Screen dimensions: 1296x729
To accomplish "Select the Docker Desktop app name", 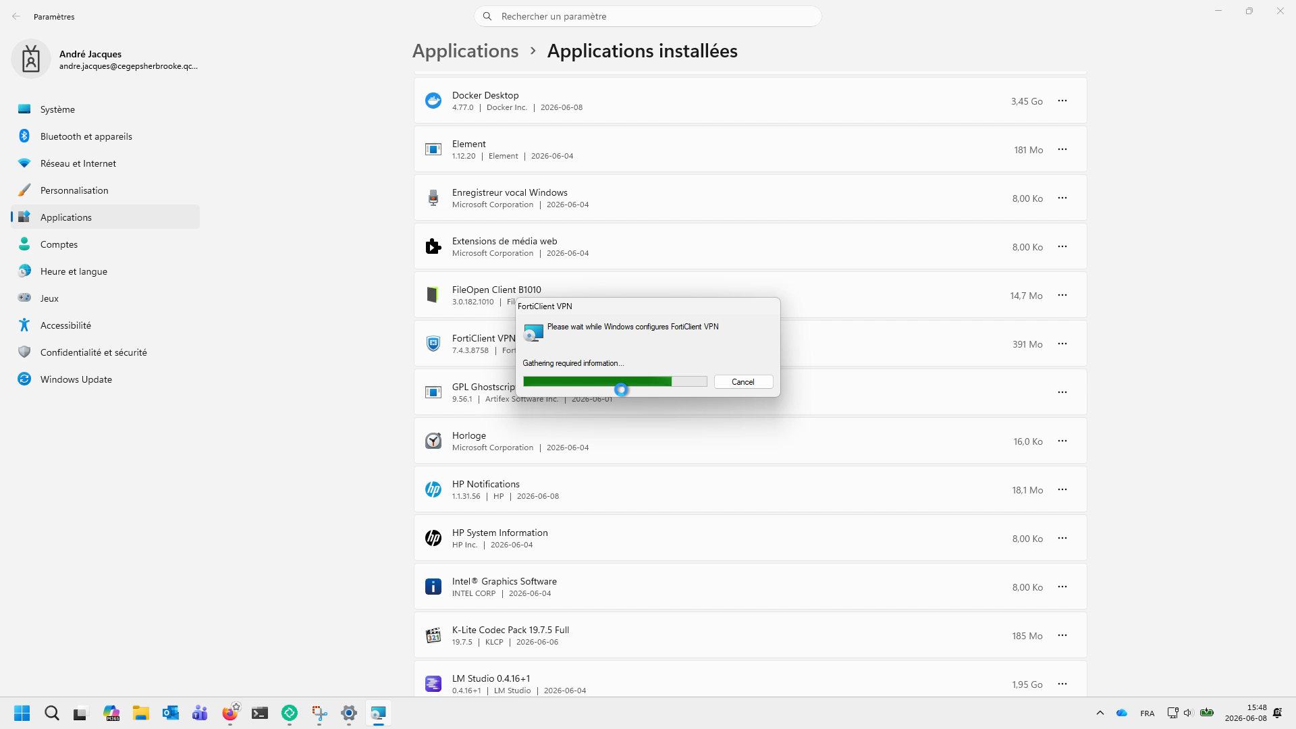I will tap(485, 95).
